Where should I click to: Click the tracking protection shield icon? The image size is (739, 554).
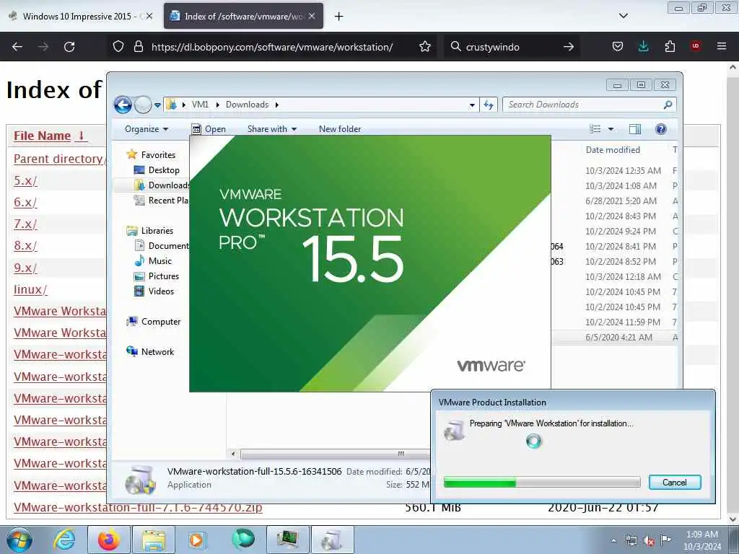click(x=118, y=46)
